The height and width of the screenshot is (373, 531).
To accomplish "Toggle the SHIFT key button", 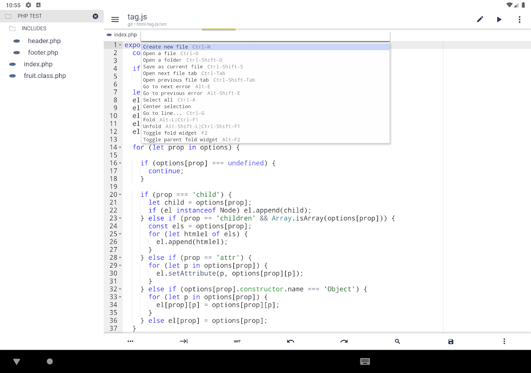I will 237,341.
